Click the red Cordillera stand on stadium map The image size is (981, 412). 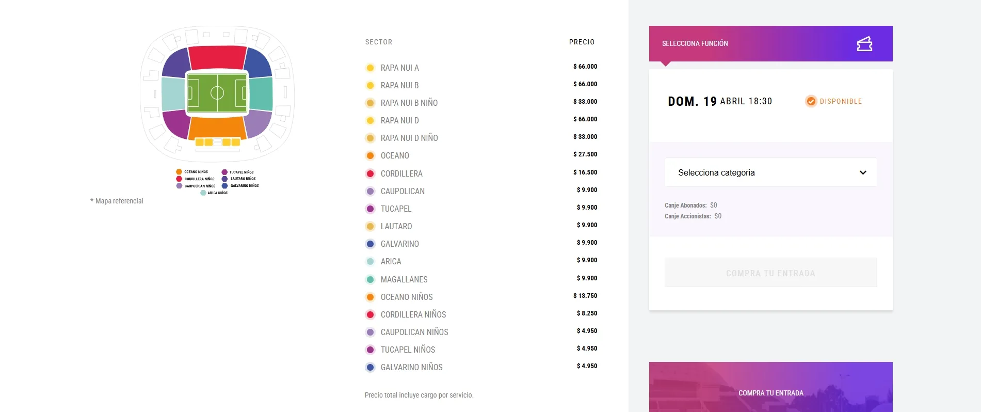point(217,57)
